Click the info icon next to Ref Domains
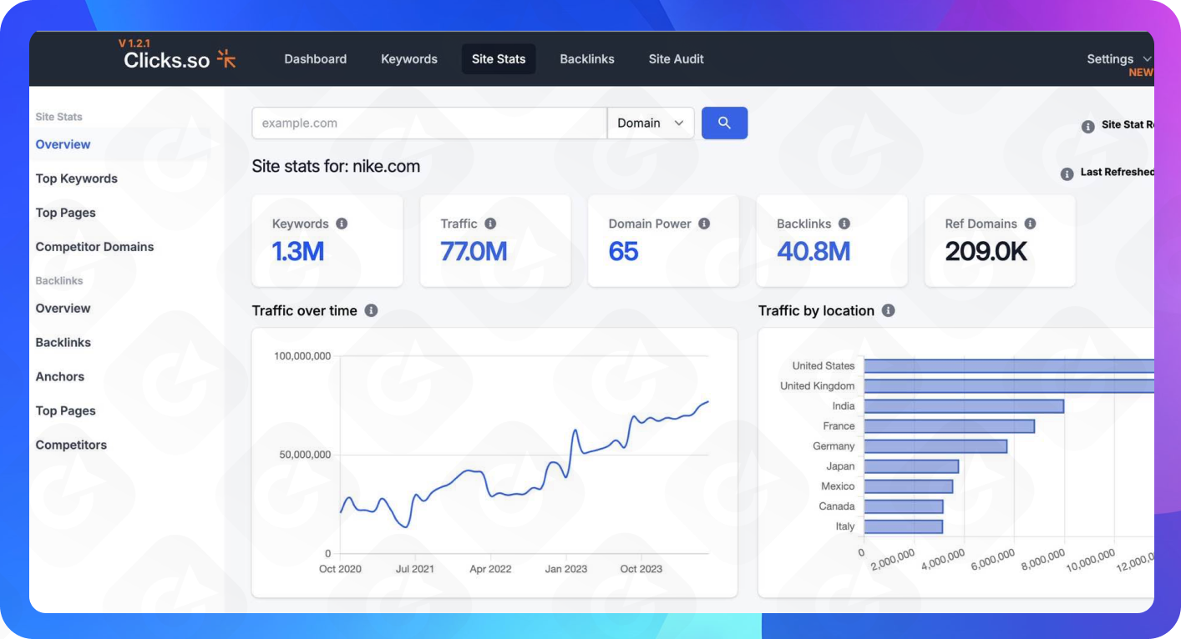The width and height of the screenshot is (1181, 639). (1030, 224)
